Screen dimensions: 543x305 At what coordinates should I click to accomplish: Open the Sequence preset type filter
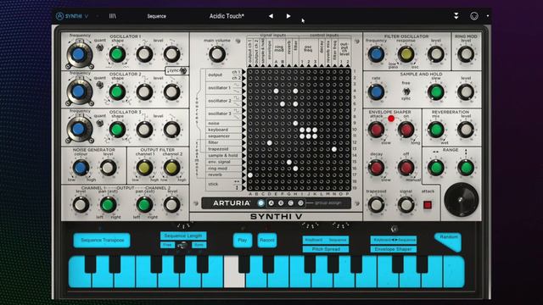pyautogui.click(x=156, y=16)
